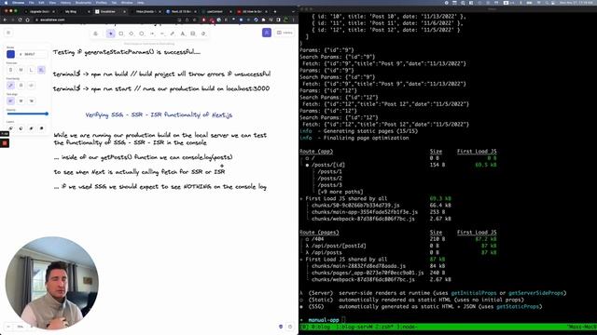597x335 pixels.
Task: Stop the screen recording with red square
Action: [x=5, y=143]
